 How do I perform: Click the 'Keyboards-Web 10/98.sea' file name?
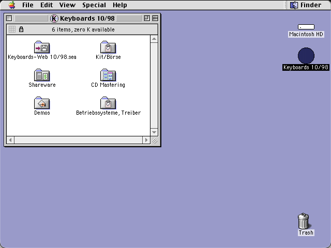[x=42, y=57]
